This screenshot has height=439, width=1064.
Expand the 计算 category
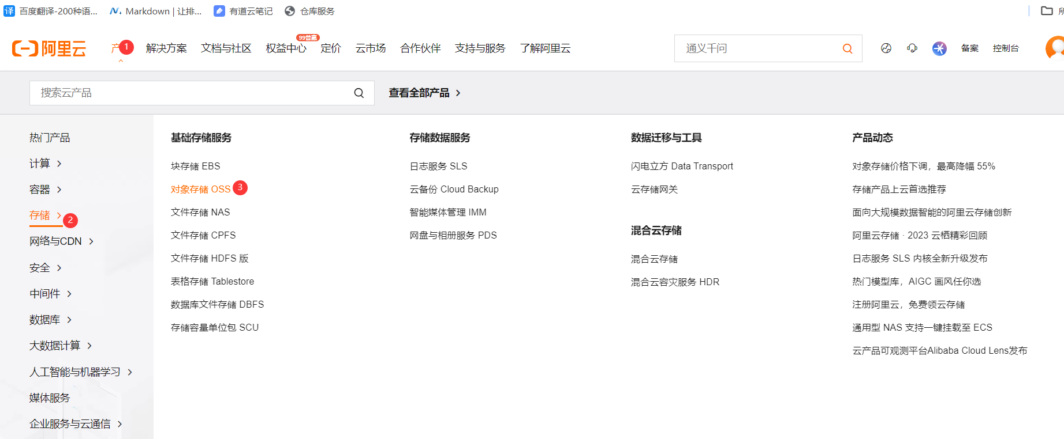46,164
